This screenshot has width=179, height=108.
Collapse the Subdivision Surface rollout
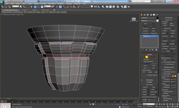(x=169, y=67)
